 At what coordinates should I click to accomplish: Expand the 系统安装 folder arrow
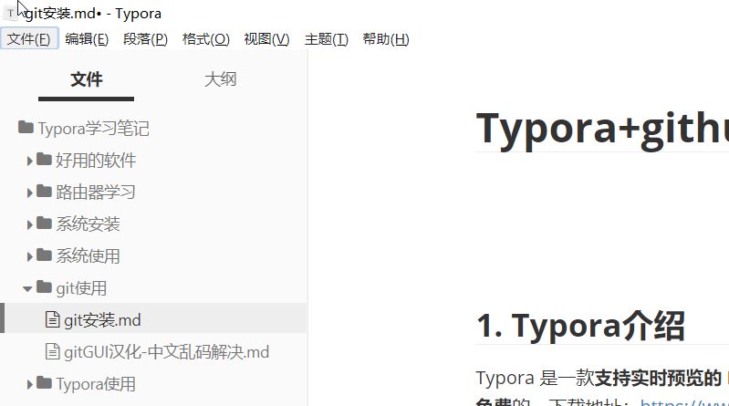(x=30, y=224)
